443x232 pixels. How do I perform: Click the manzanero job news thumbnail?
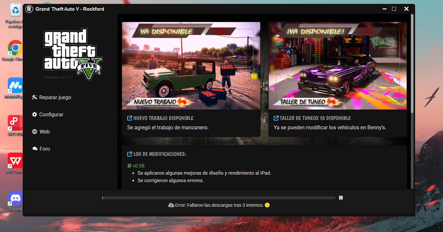[191, 66]
